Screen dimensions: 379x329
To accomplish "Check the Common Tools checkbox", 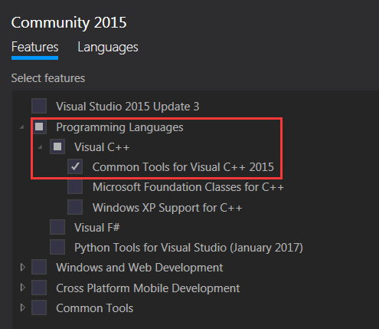I will coord(39,308).
